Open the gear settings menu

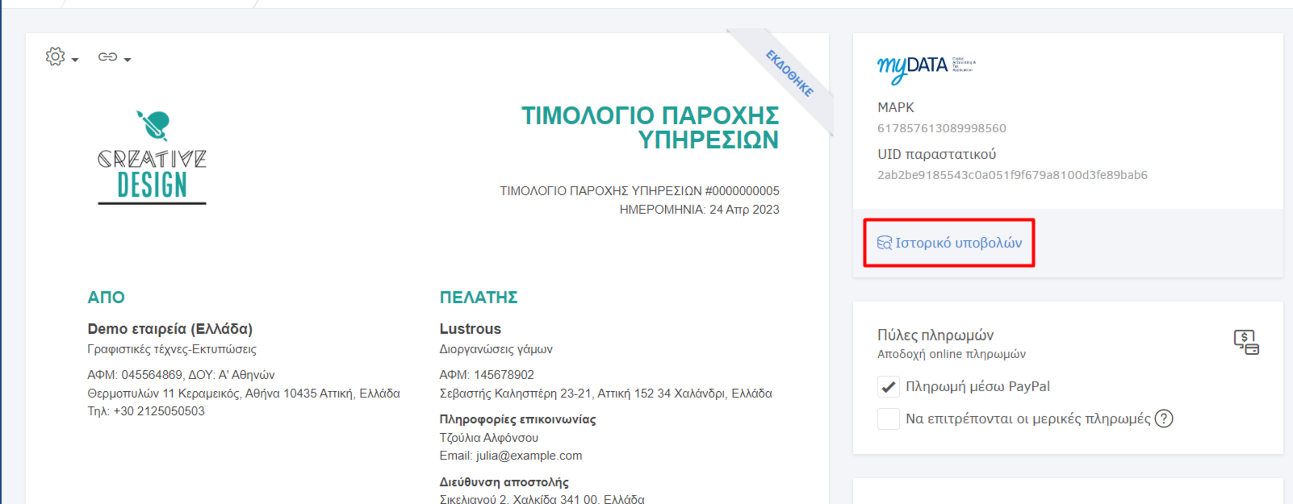click(55, 57)
